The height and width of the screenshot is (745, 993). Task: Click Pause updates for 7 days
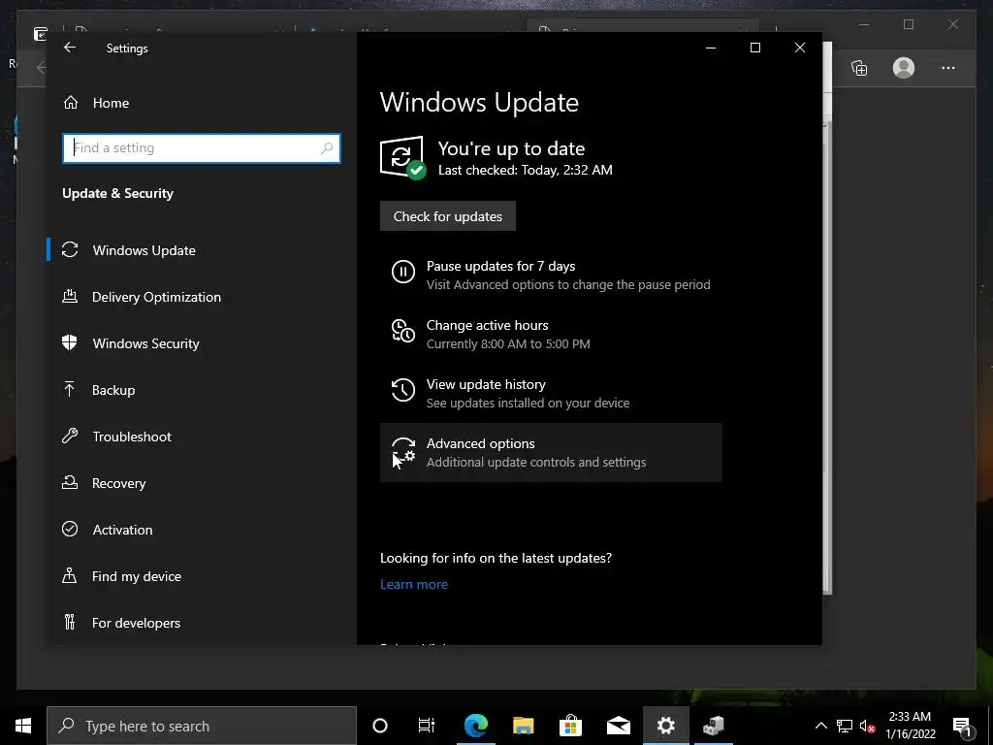pyautogui.click(x=551, y=275)
